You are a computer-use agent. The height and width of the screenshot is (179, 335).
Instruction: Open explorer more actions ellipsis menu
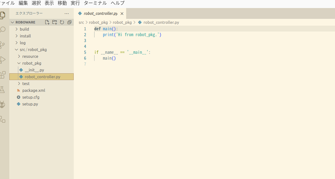[x=67, y=13]
